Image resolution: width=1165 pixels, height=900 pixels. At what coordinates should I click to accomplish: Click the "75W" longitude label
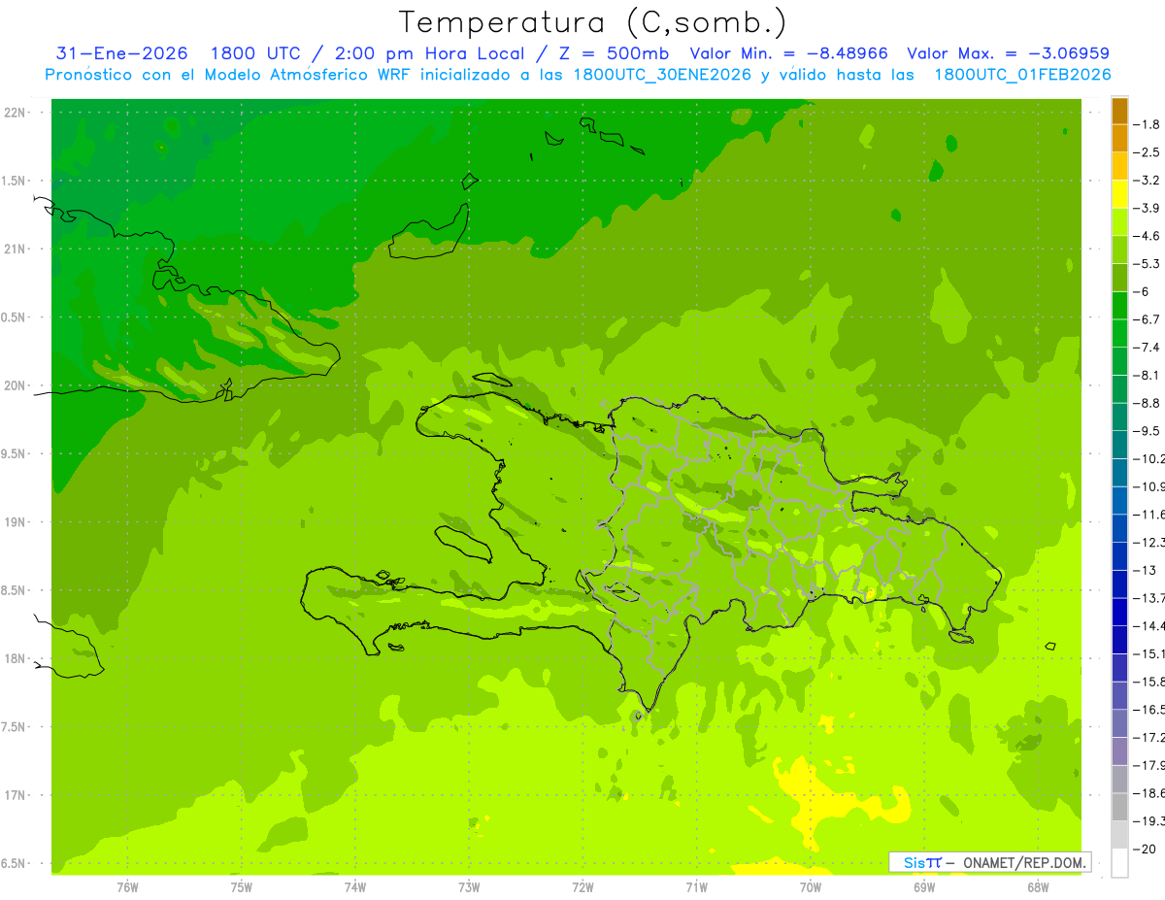[242, 887]
